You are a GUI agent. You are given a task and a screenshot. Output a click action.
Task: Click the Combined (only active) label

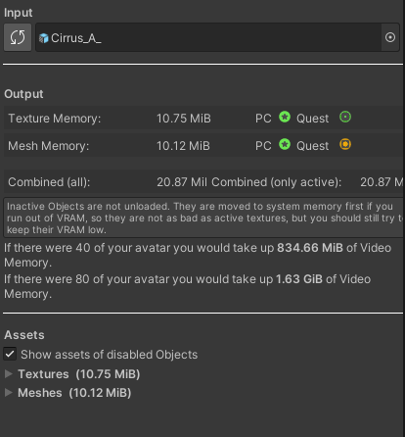[x=277, y=182]
